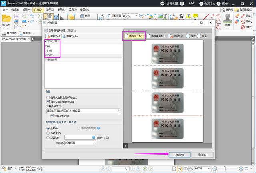Collapse the 水平分割 tree group
The height and width of the screenshot is (173, 256).
[x=46, y=41]
